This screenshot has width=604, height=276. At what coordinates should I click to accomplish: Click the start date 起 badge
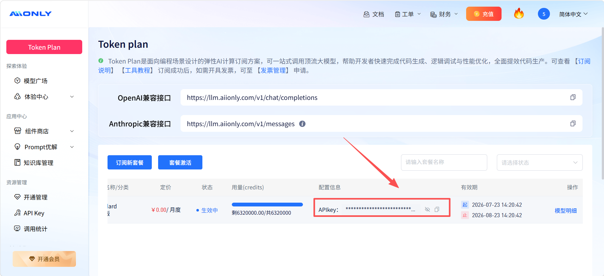coord(465,205)
